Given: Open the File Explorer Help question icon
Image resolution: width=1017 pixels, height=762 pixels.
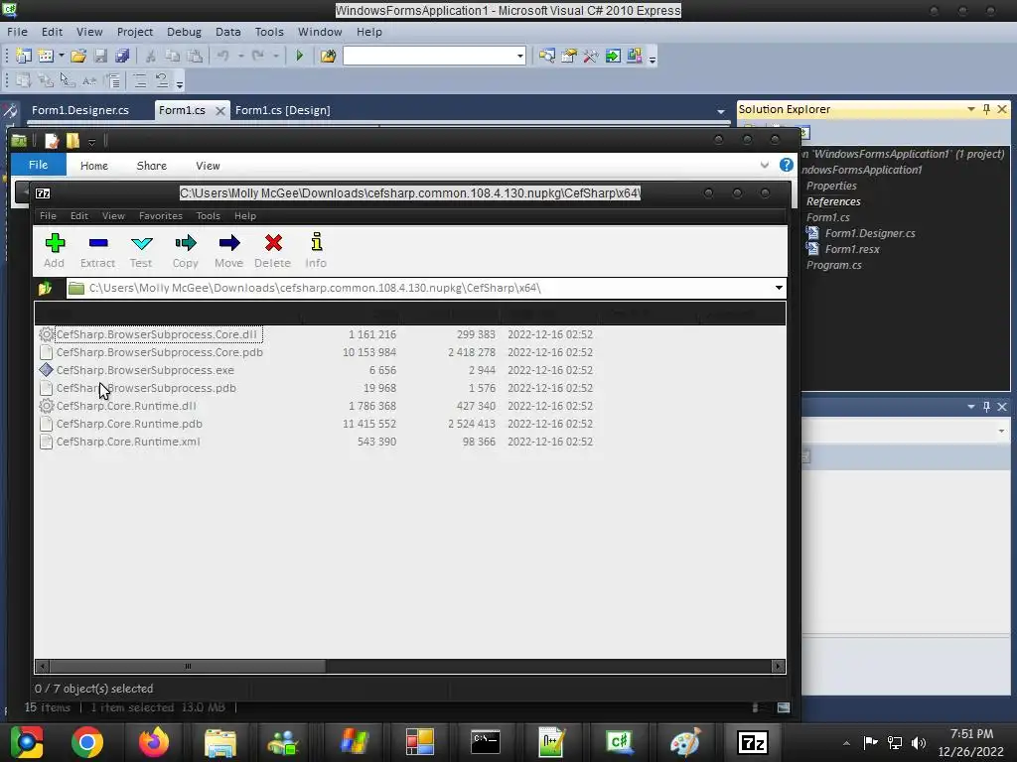Looking at the screenshot, I should [x=787, y=165].
